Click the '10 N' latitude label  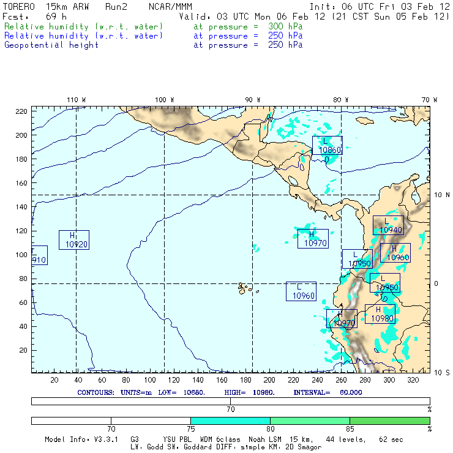point(442,195)
